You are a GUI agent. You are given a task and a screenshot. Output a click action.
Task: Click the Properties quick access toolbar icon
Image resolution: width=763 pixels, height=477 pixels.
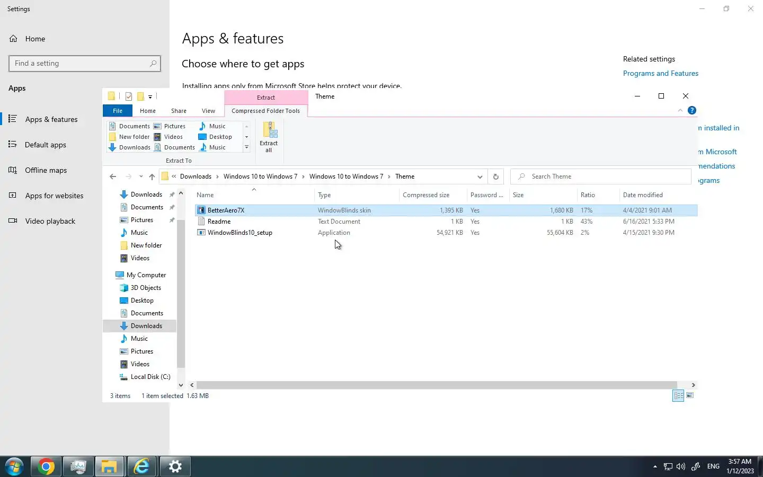[x=129, y=96]
